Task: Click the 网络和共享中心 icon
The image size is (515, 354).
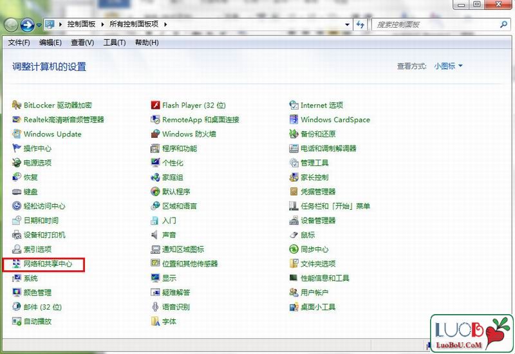Action: [17, 264]
